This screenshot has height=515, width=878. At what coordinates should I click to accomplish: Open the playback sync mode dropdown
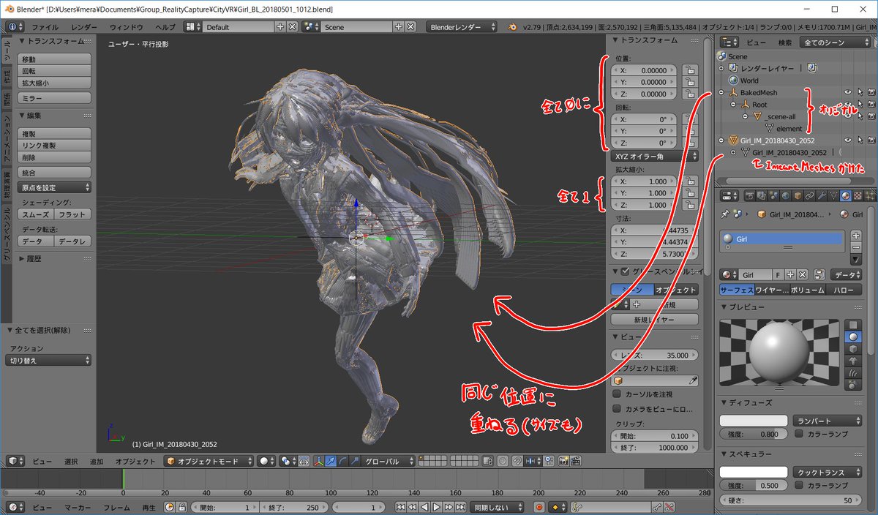pos(496,507)
